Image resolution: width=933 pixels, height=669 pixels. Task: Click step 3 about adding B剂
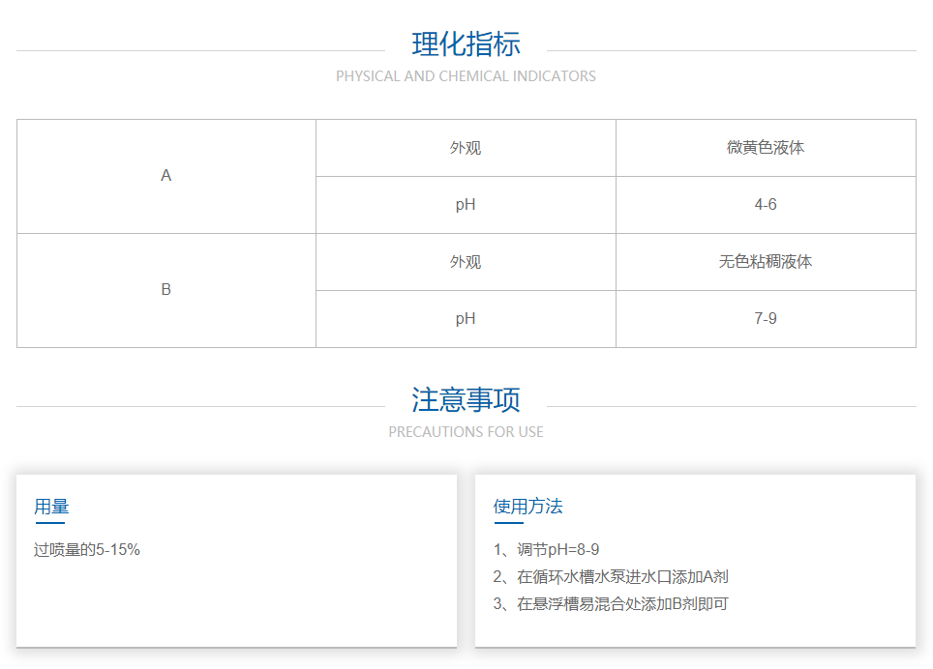611,604
